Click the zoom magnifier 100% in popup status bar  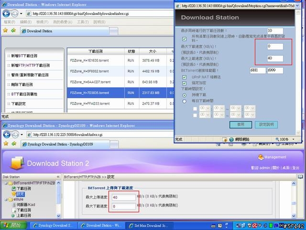pos(277,139)
